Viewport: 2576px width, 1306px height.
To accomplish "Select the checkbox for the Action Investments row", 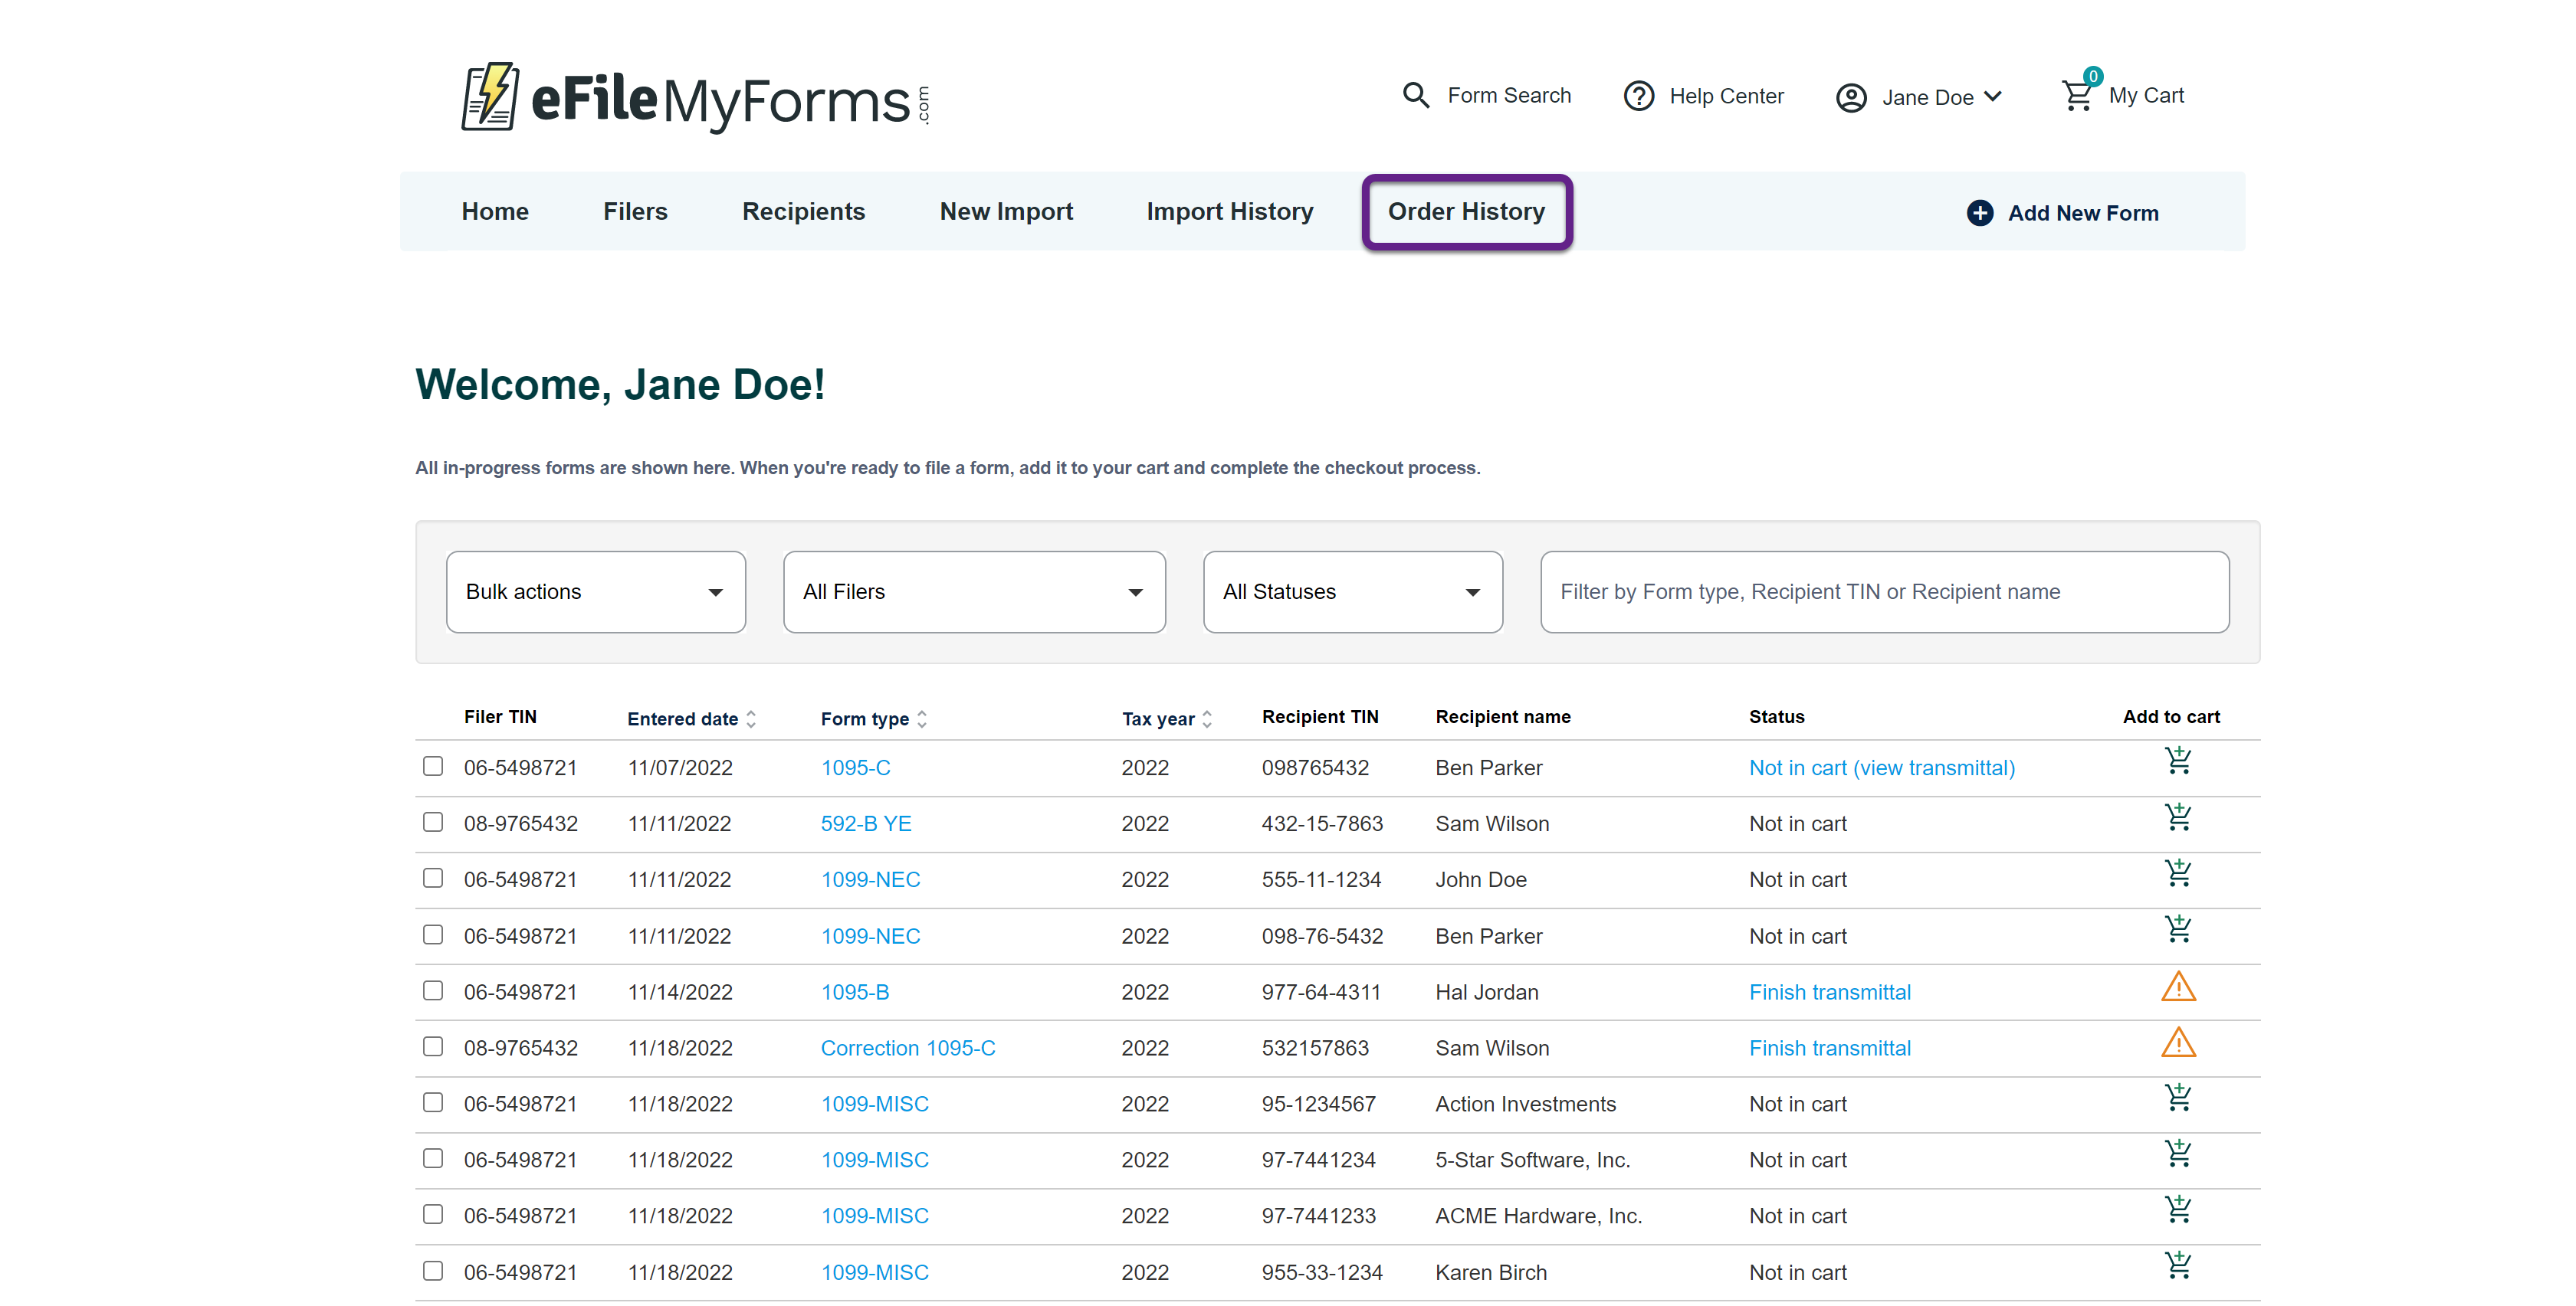I will (x=433, y=1102).
